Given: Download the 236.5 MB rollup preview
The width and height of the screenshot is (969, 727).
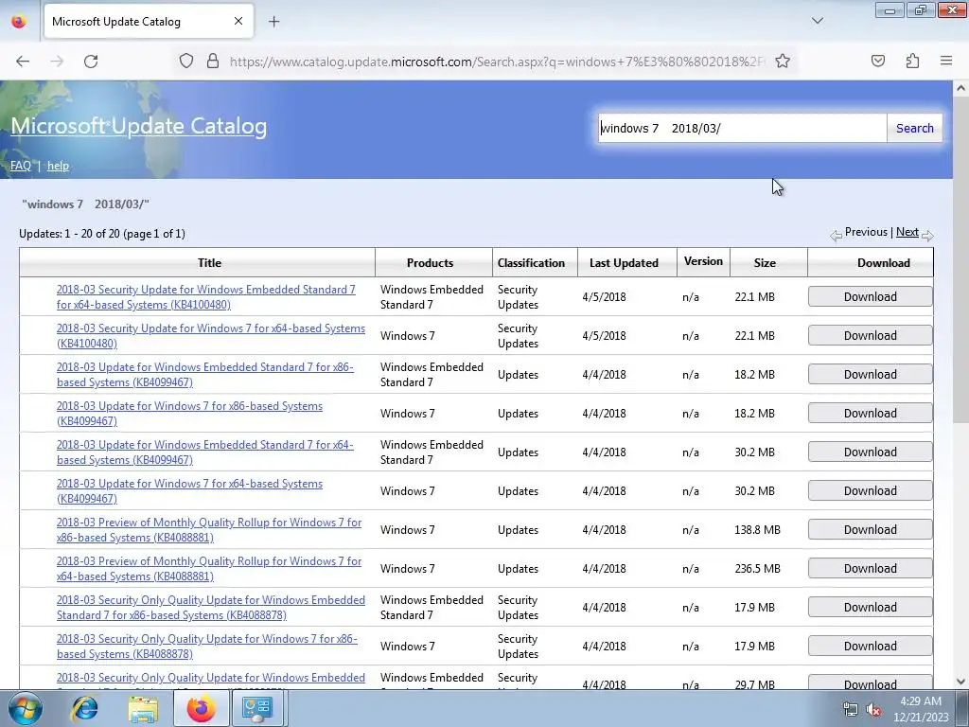Looking at the screenshot, I should click(871, 569).
